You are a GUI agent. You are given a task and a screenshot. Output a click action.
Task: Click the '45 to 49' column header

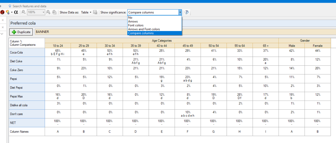click(x=188, y=46)
